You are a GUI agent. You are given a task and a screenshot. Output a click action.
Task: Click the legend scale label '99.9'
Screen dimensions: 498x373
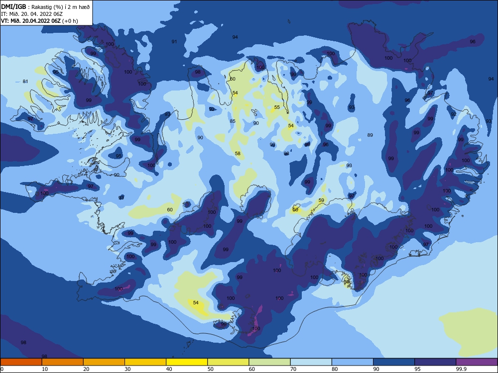point(461,369)
